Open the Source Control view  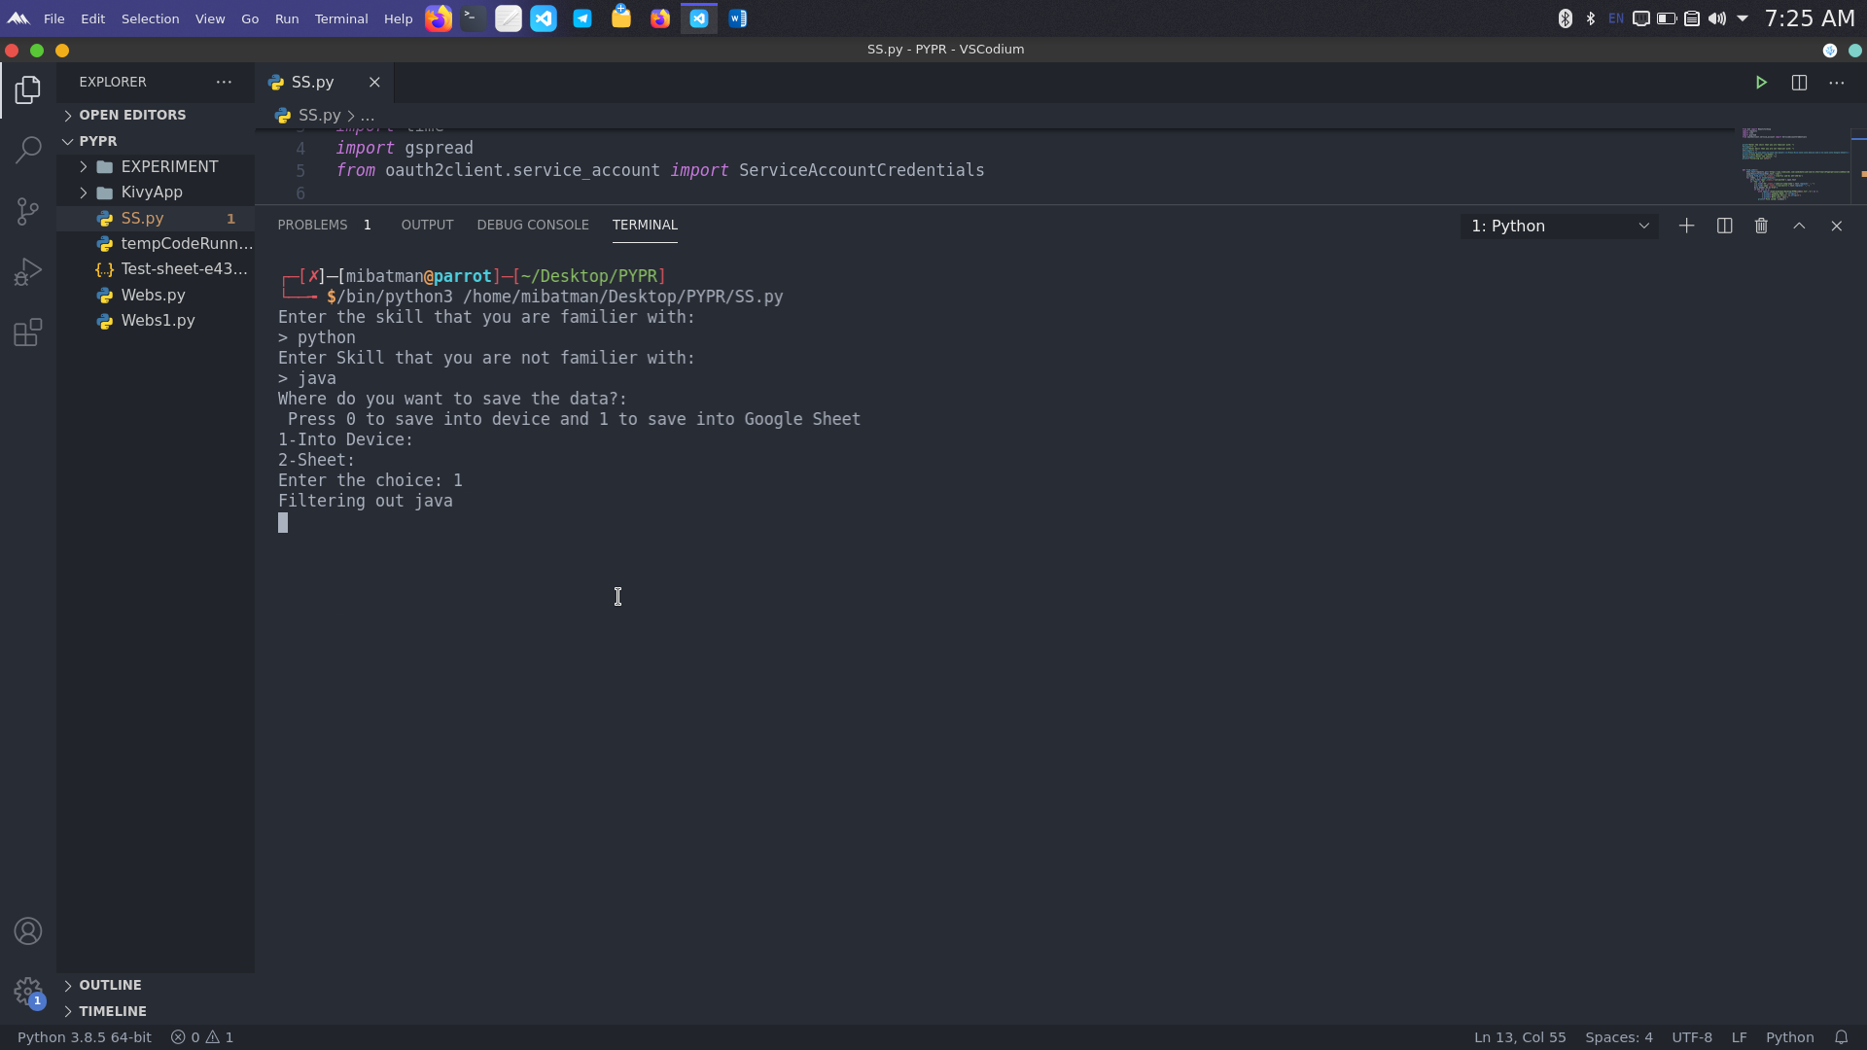point(28,211)
